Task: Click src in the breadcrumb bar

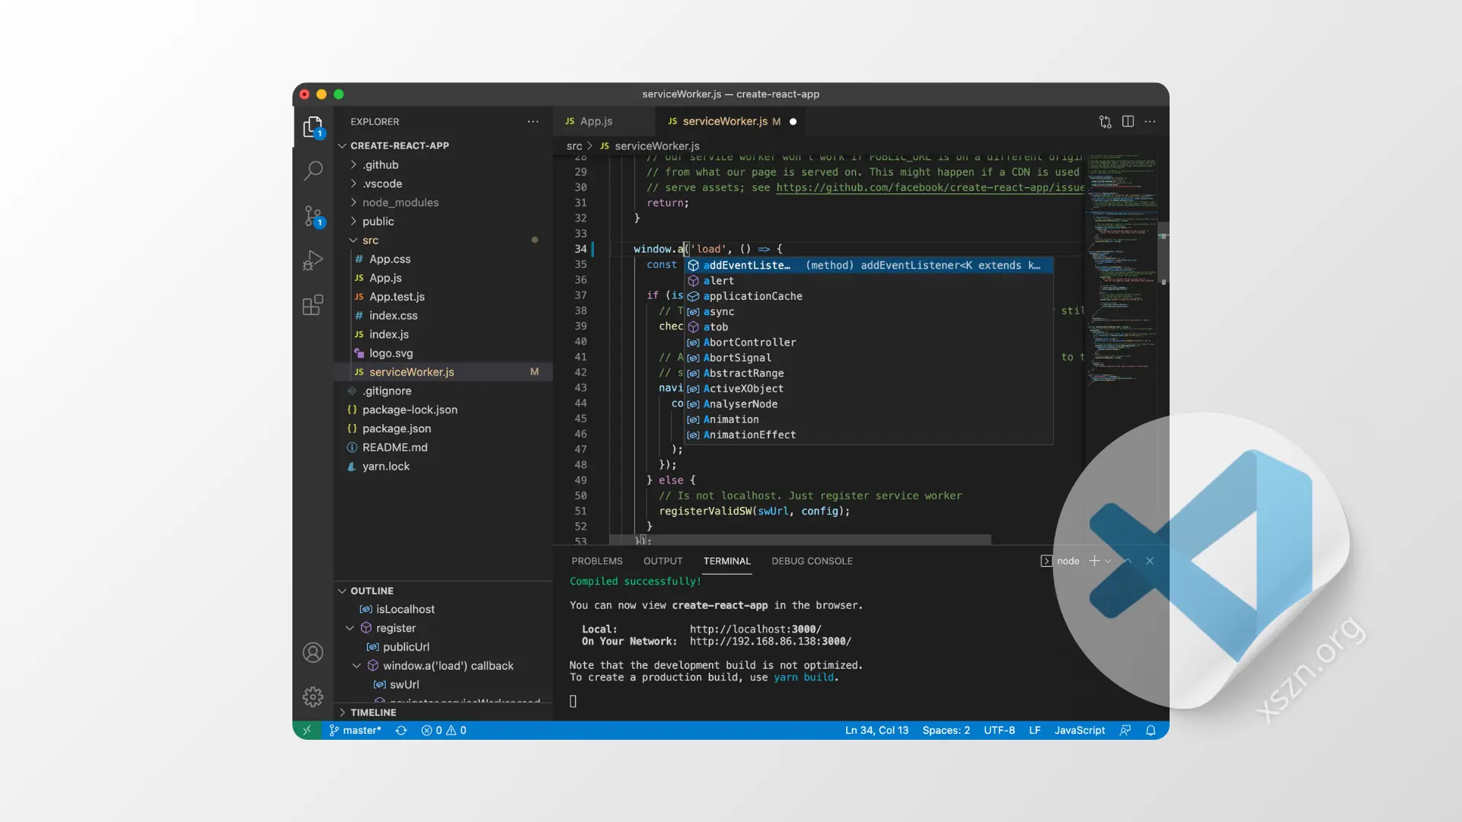Action: tap(573, 145)
